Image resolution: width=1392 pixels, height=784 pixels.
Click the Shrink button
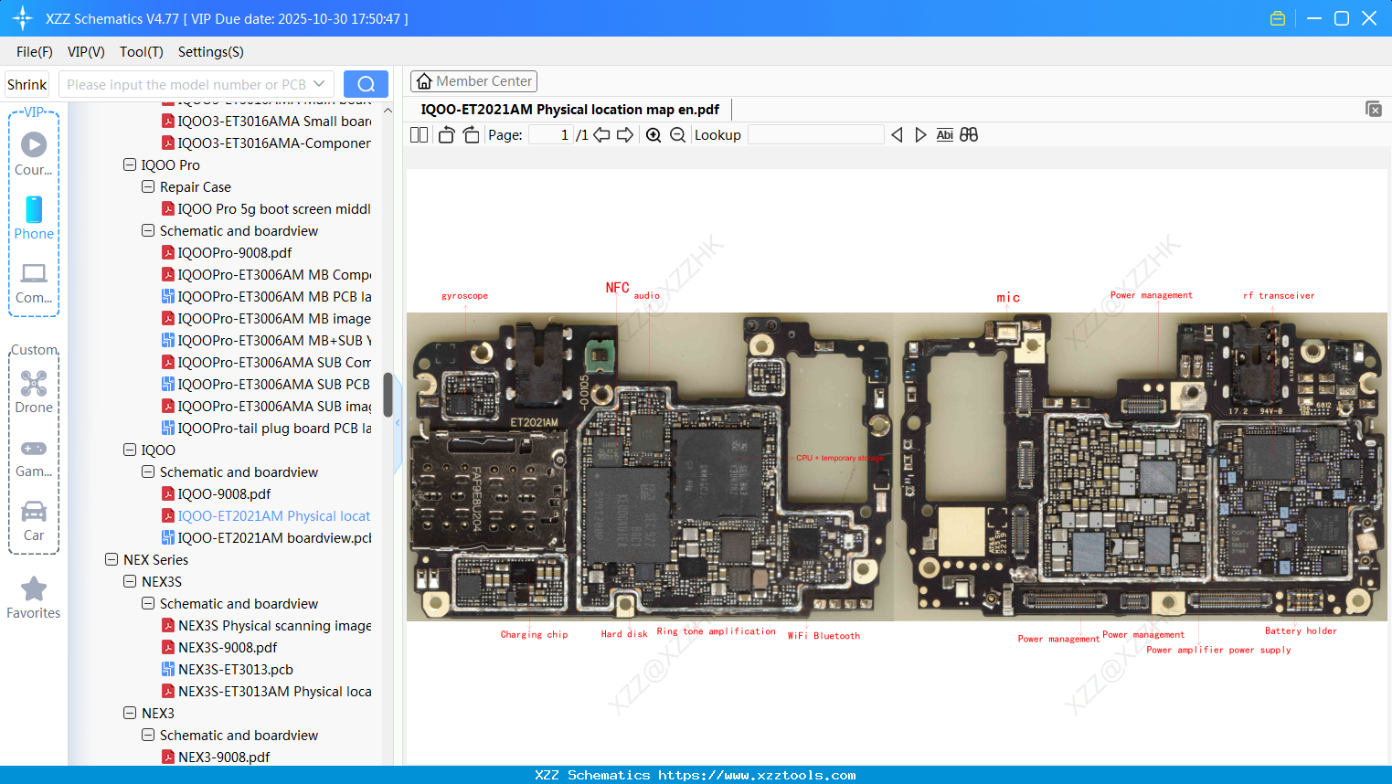tap(27, 84)
